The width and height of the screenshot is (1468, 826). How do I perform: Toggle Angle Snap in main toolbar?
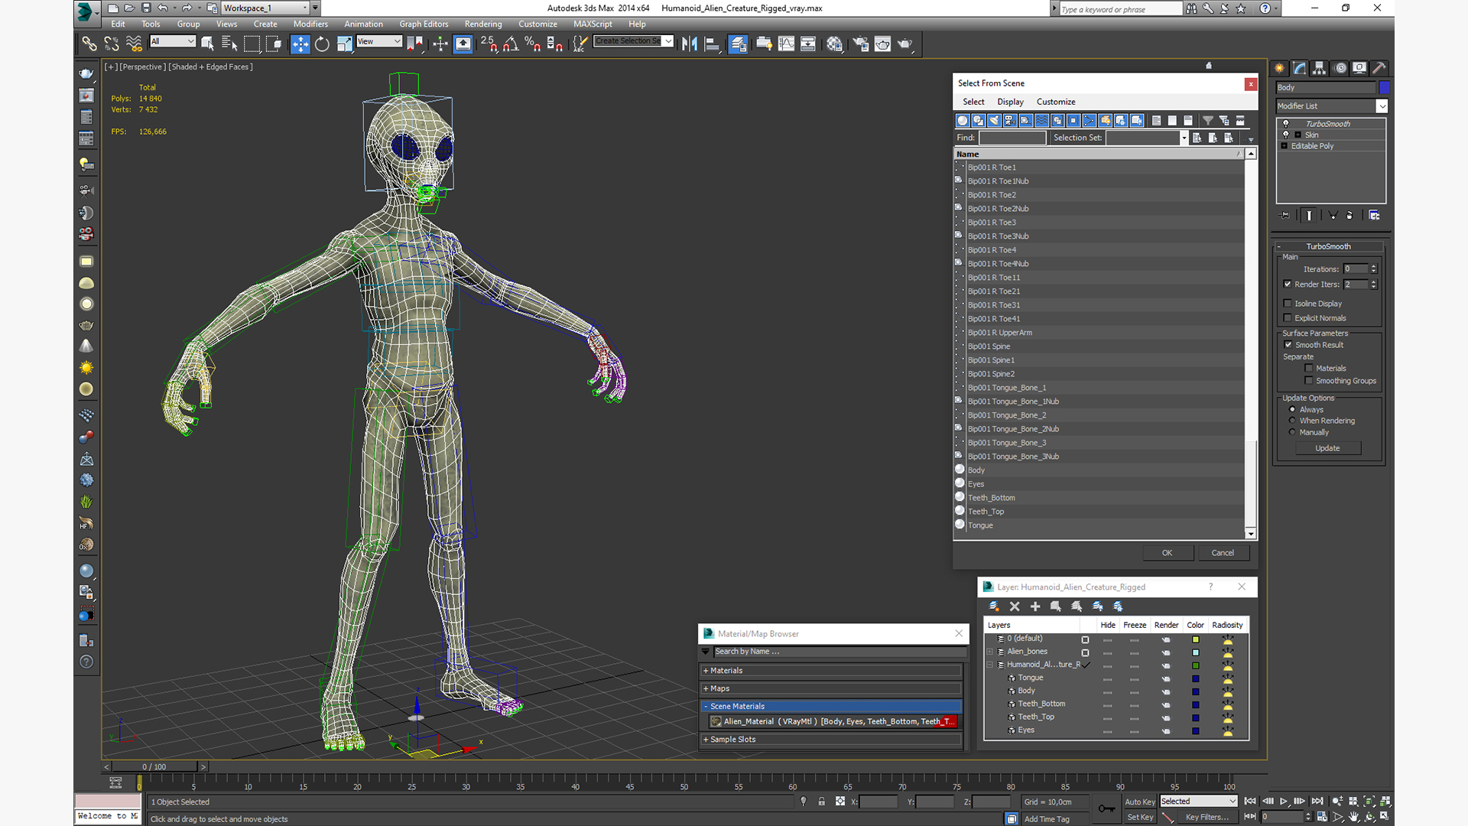511,44
